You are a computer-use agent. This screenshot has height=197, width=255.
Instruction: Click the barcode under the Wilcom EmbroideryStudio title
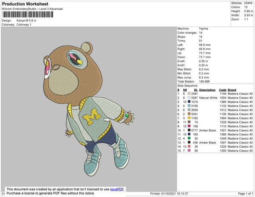(28, 14)
